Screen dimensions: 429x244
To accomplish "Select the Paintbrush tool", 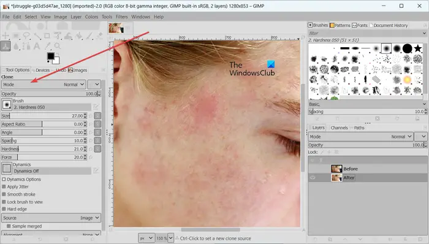I will pyautogui.click(x=89, y=36).
